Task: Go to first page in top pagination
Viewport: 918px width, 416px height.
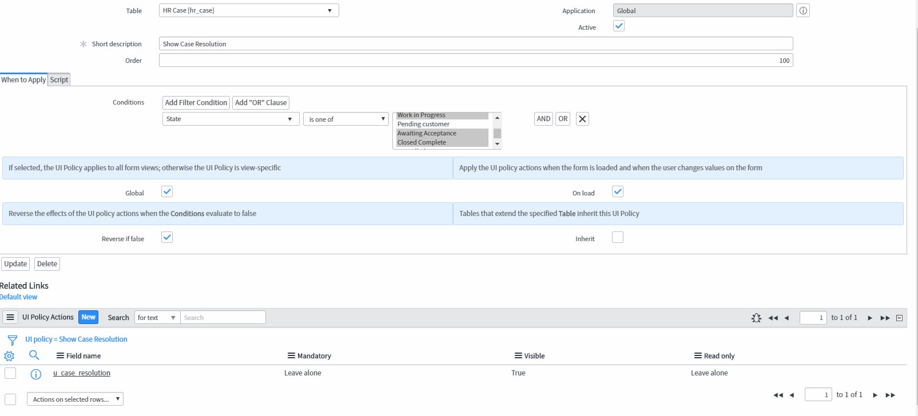Action: point(773,318)
